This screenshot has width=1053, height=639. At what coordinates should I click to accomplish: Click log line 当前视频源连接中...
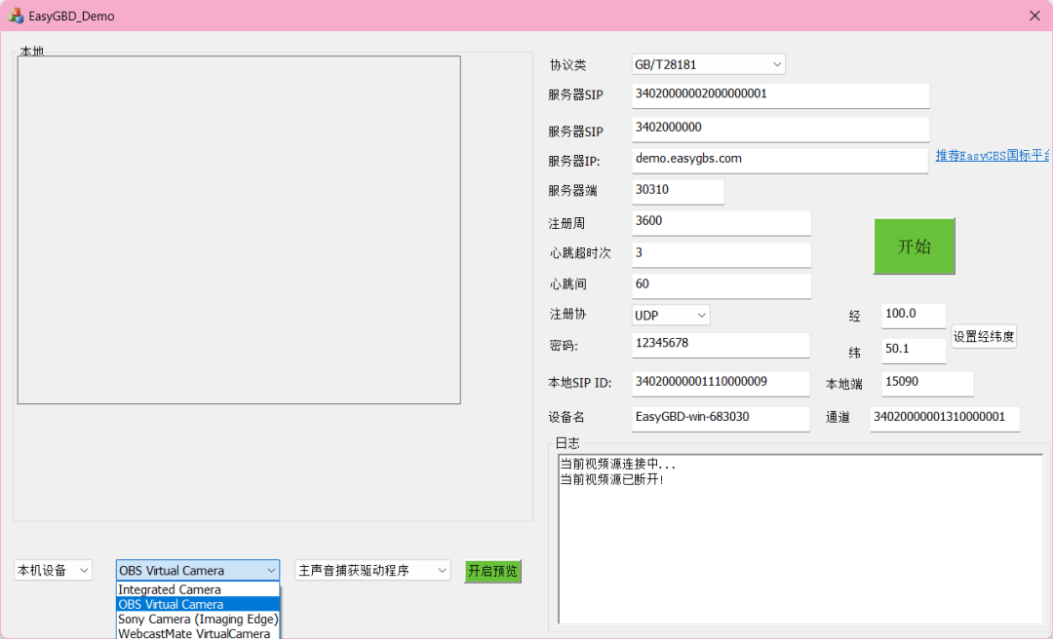[618, 464]
